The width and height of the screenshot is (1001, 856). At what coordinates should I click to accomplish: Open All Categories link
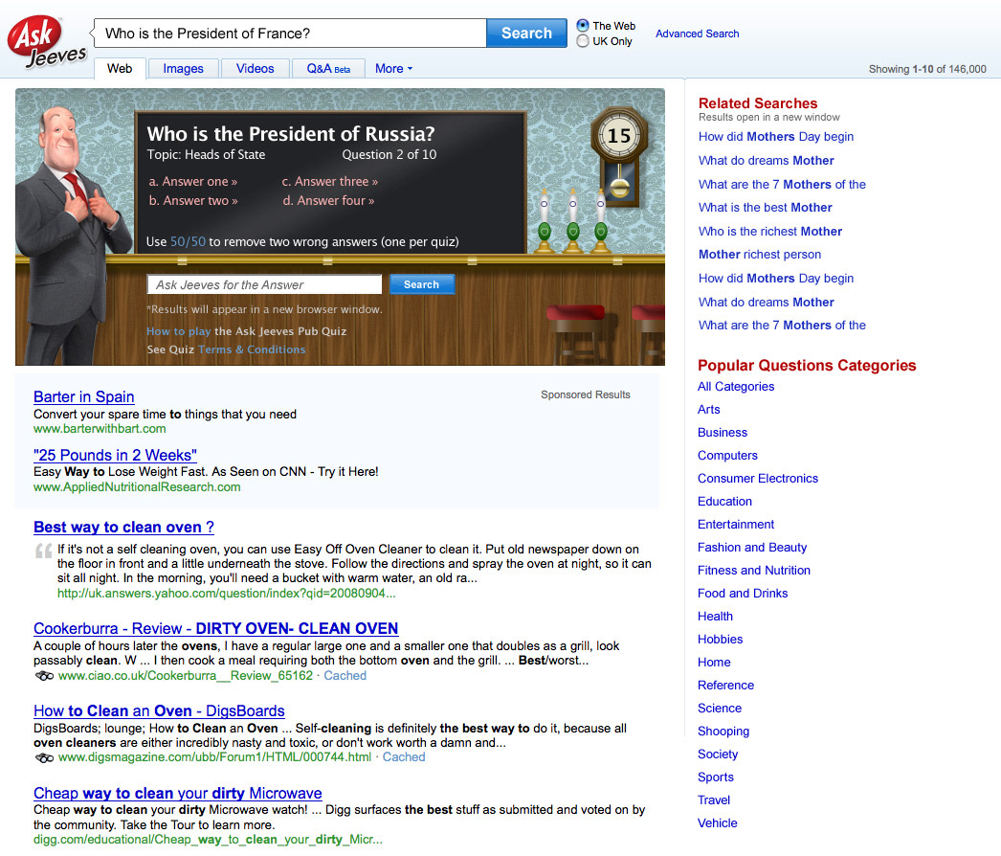pos(735,387)
